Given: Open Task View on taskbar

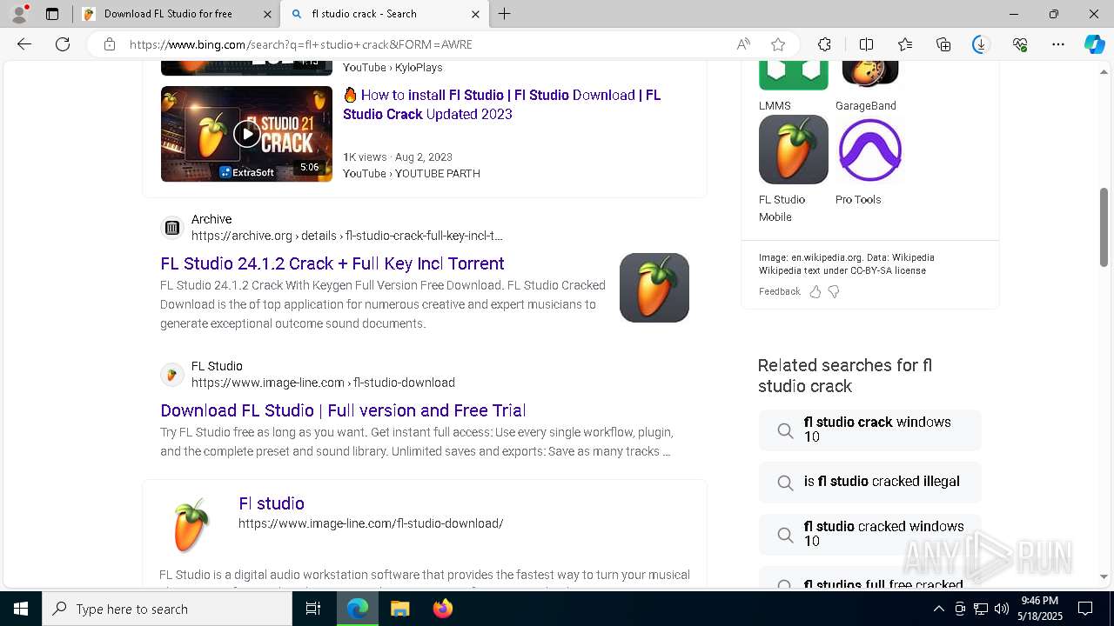Looking at the screenshot, I should point(314,609).
